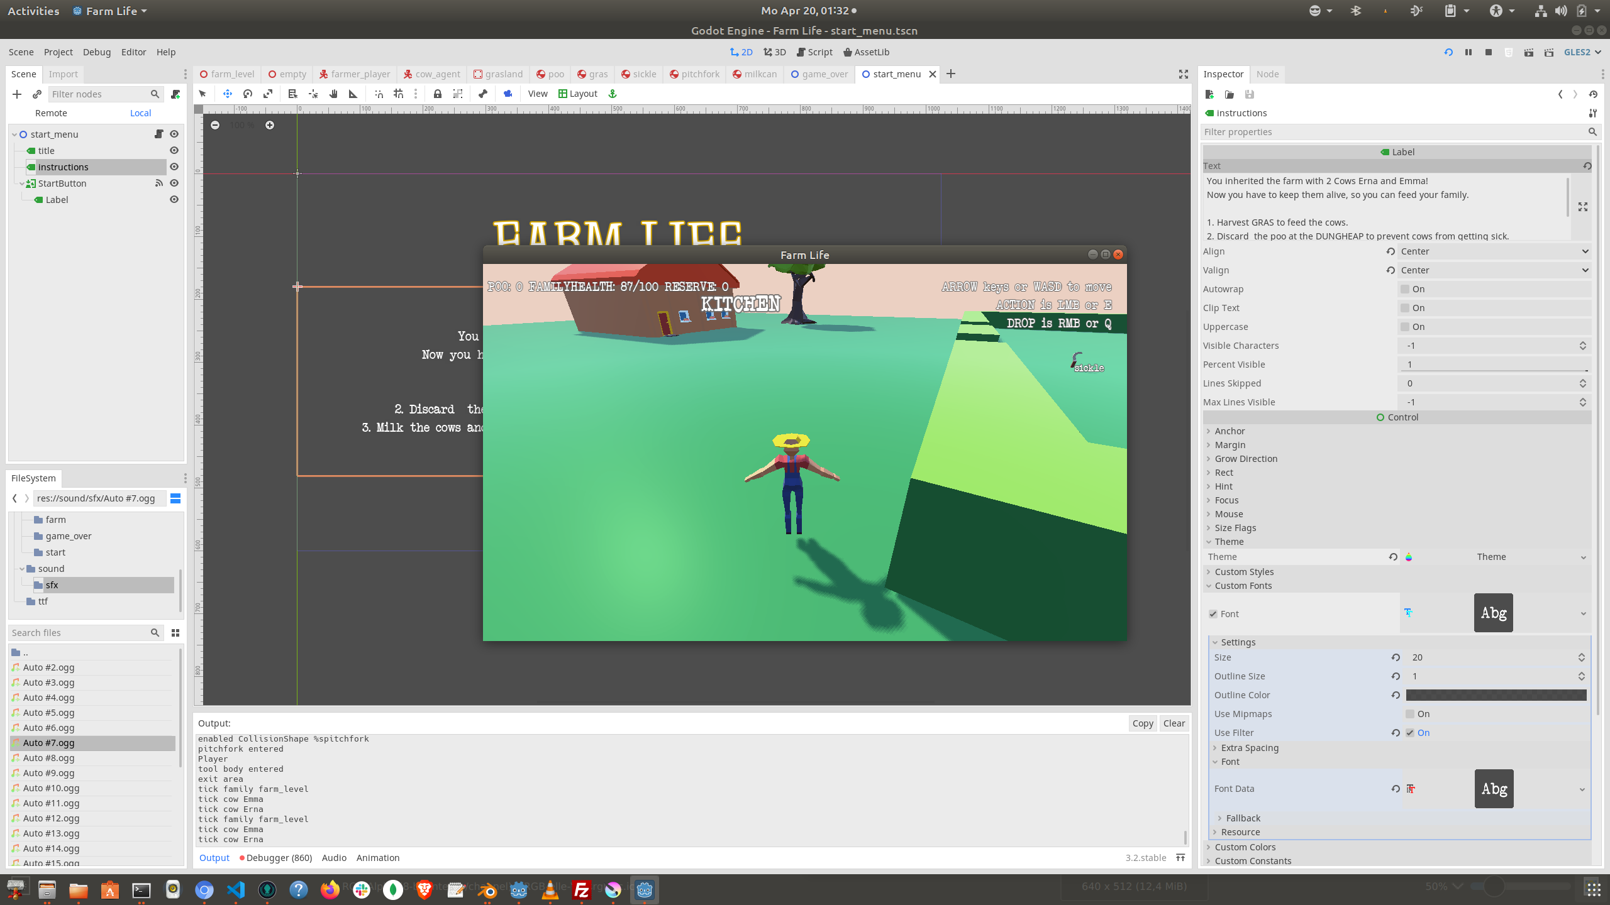Viewport: 1610px width, 905px height.
Task: Click the lock selected node icon
Action: 437,94
